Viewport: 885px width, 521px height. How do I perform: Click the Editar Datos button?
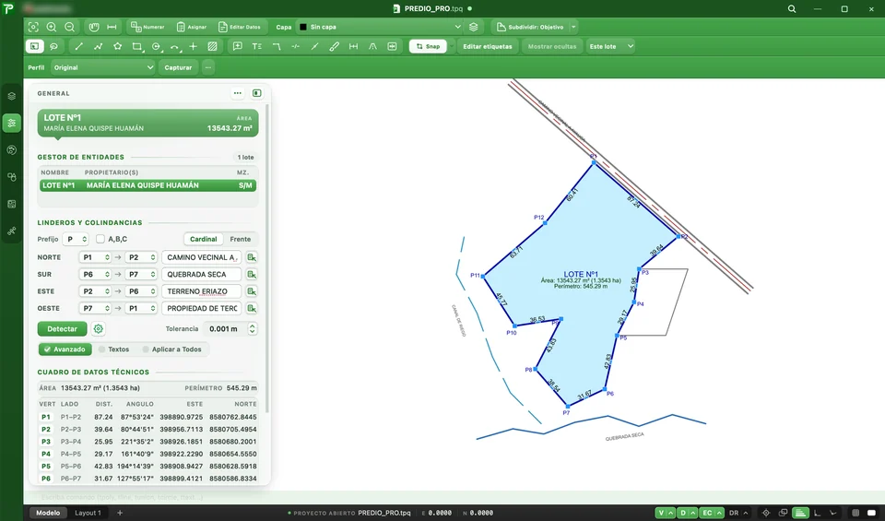[240, 27]
